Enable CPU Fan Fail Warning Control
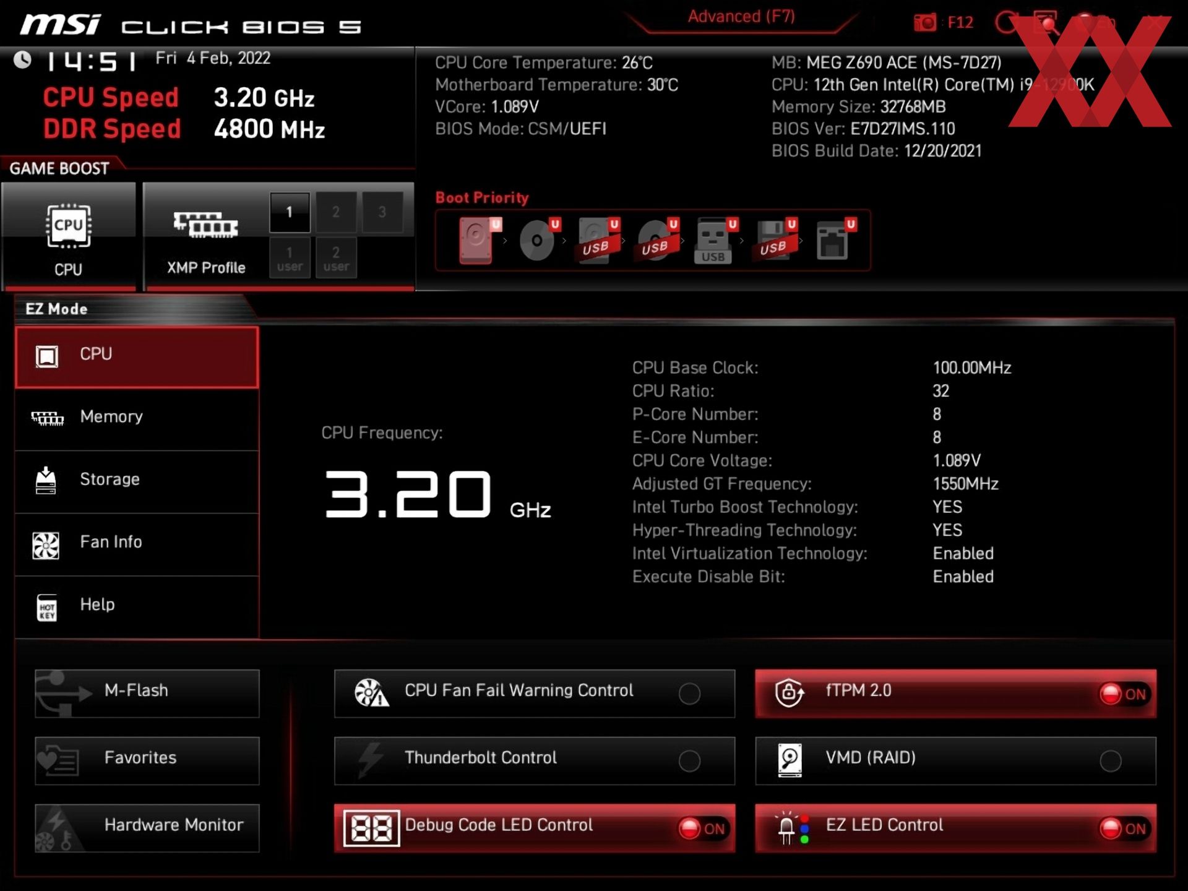Image resolution: width=1188 pixels, height=891 pixels. pyautogui.click(x=689, y=692)
